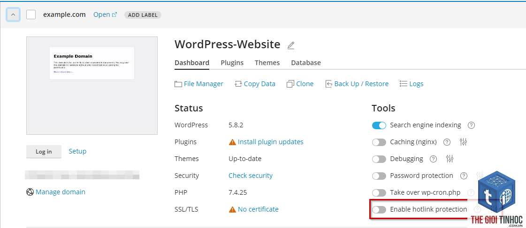Click the example.com domain name
The width and height of the screenshot is (526, 228).
(x=64, y=15)
